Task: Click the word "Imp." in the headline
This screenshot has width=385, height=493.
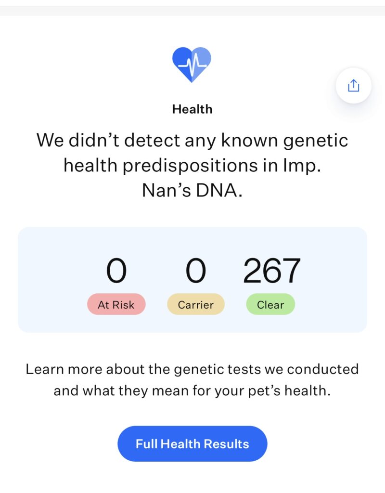Action: tap(305, 165)
